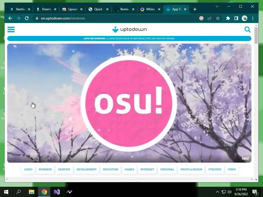263x197 pixels.
Task: Click the scroll down arrow of page
Action: click(x=256, y=180)
